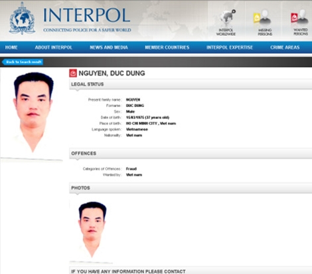The width and height of the screenshot is (312, 274).
Task: Click the INTERPOL wordmark text
Action: [86, 15]
